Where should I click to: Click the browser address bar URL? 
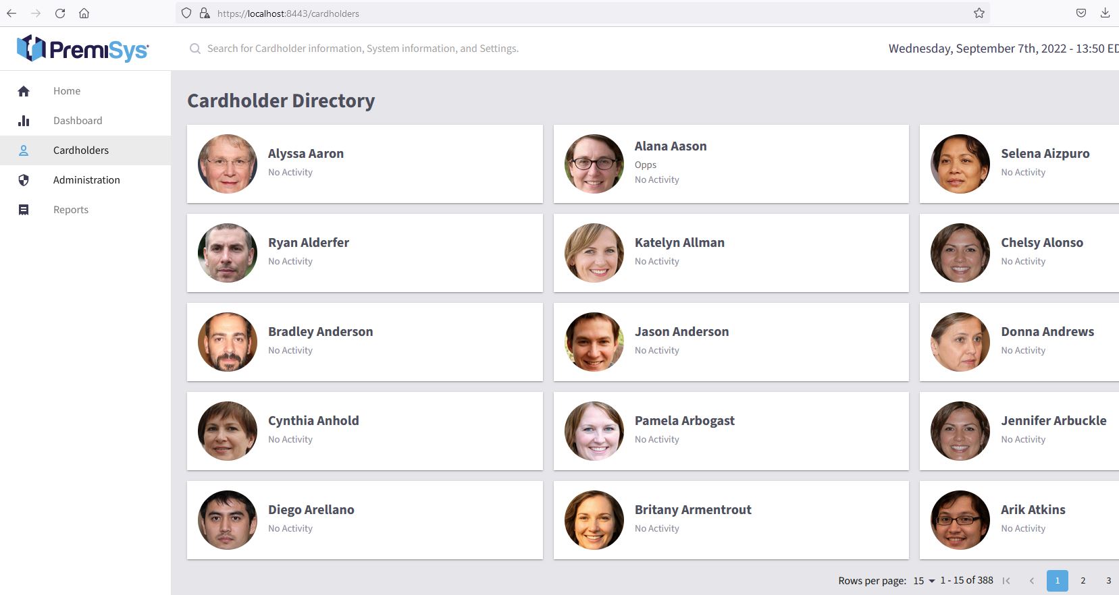point(288,13)
